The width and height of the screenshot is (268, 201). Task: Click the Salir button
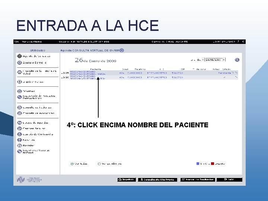(229, 180)
